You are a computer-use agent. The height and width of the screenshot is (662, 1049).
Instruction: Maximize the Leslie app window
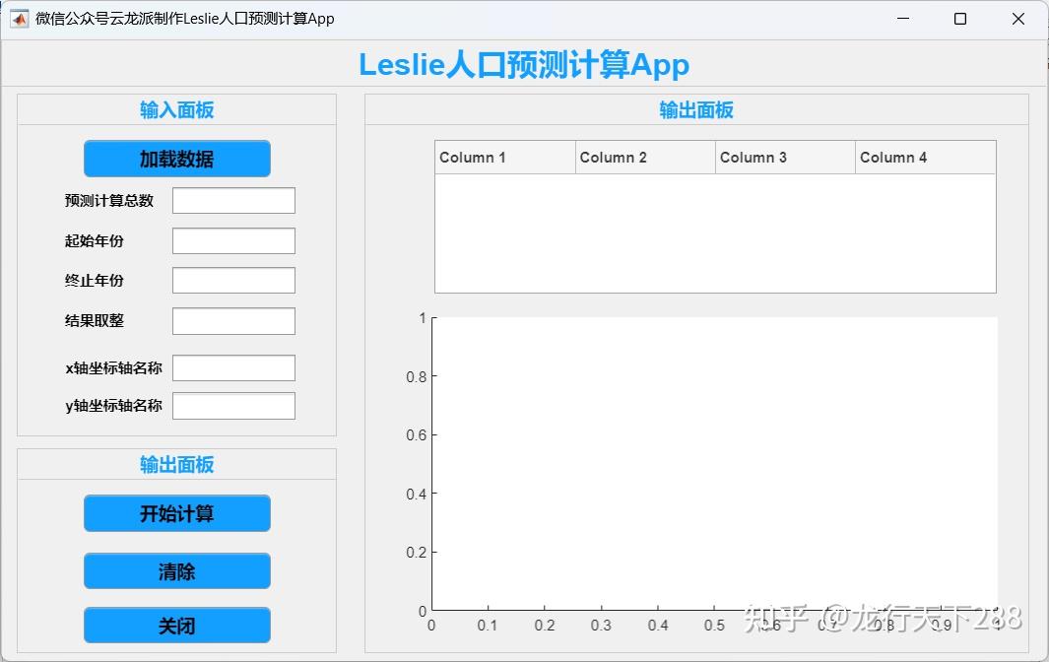(959, 18)
